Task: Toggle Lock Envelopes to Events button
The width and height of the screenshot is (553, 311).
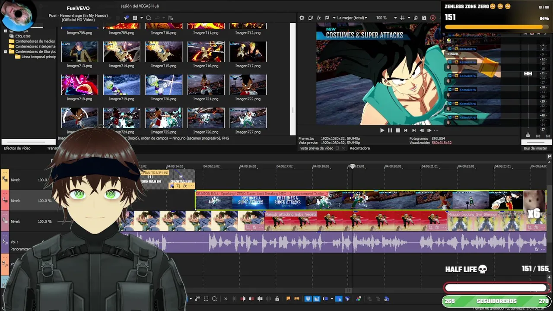Action: tap(339, 298)
